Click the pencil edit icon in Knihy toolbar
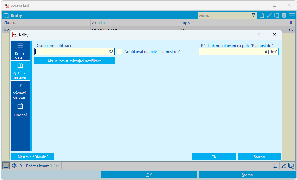 [269, 15]
